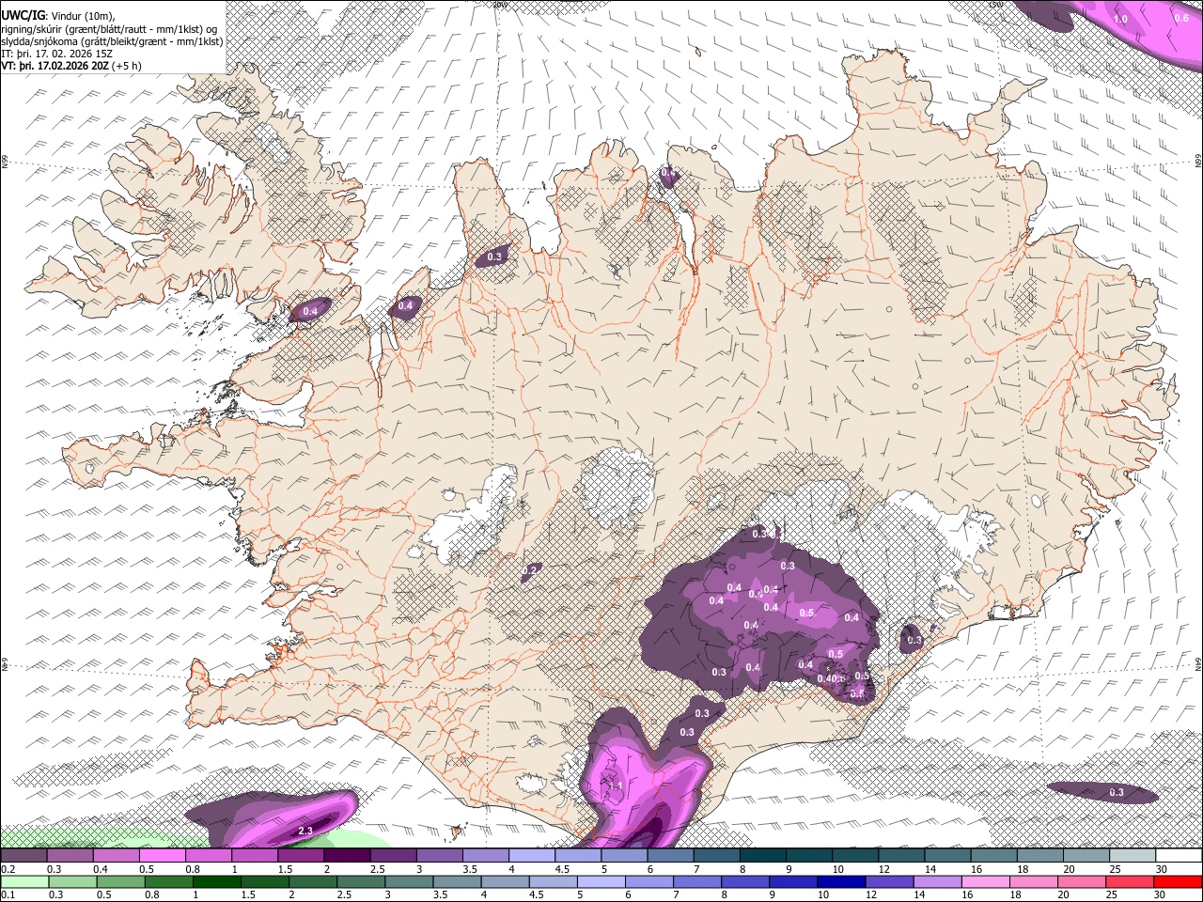Pick the white swatch labeled 30, top legend row
The height and width of the screenshot is (902, 1203).
pyautogui.click(x=1180, y=856)
